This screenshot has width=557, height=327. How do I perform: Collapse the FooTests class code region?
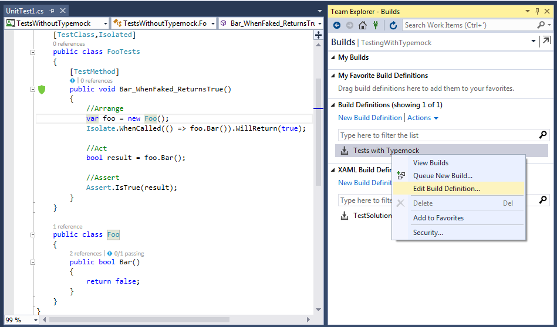[33, 52]
